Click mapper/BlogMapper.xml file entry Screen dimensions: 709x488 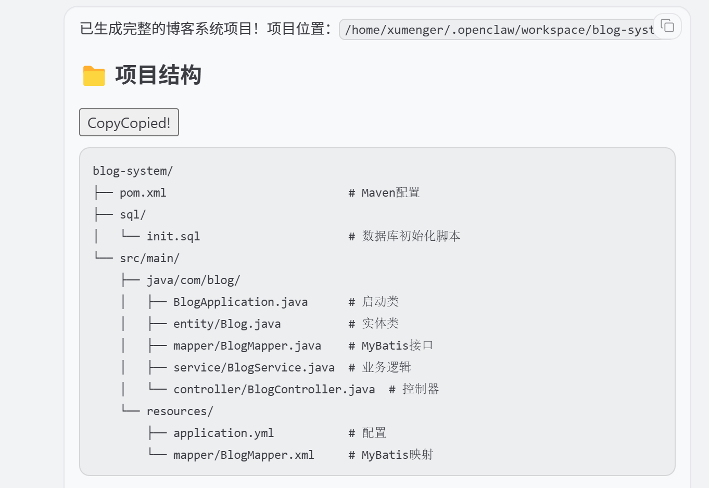pos(244,455)
